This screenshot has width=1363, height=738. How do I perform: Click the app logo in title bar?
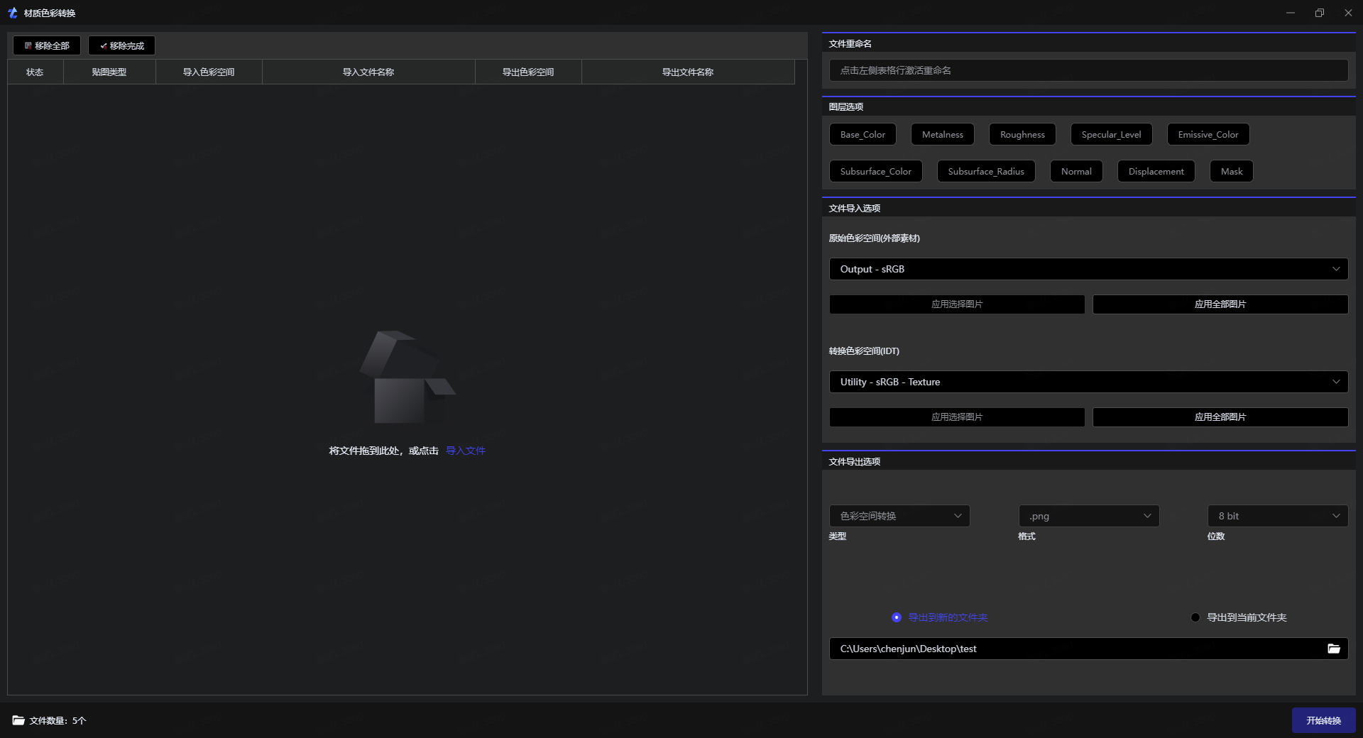(12, 13)
